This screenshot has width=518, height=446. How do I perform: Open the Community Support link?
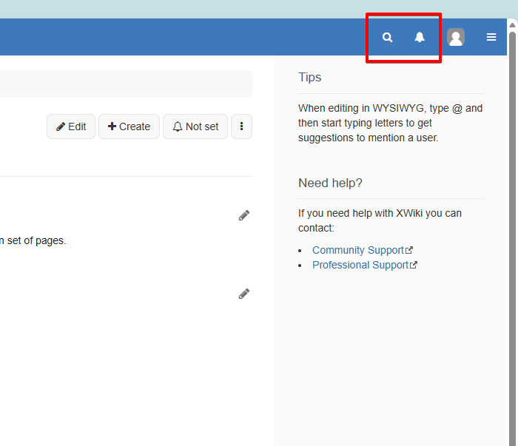click(357, 250)
